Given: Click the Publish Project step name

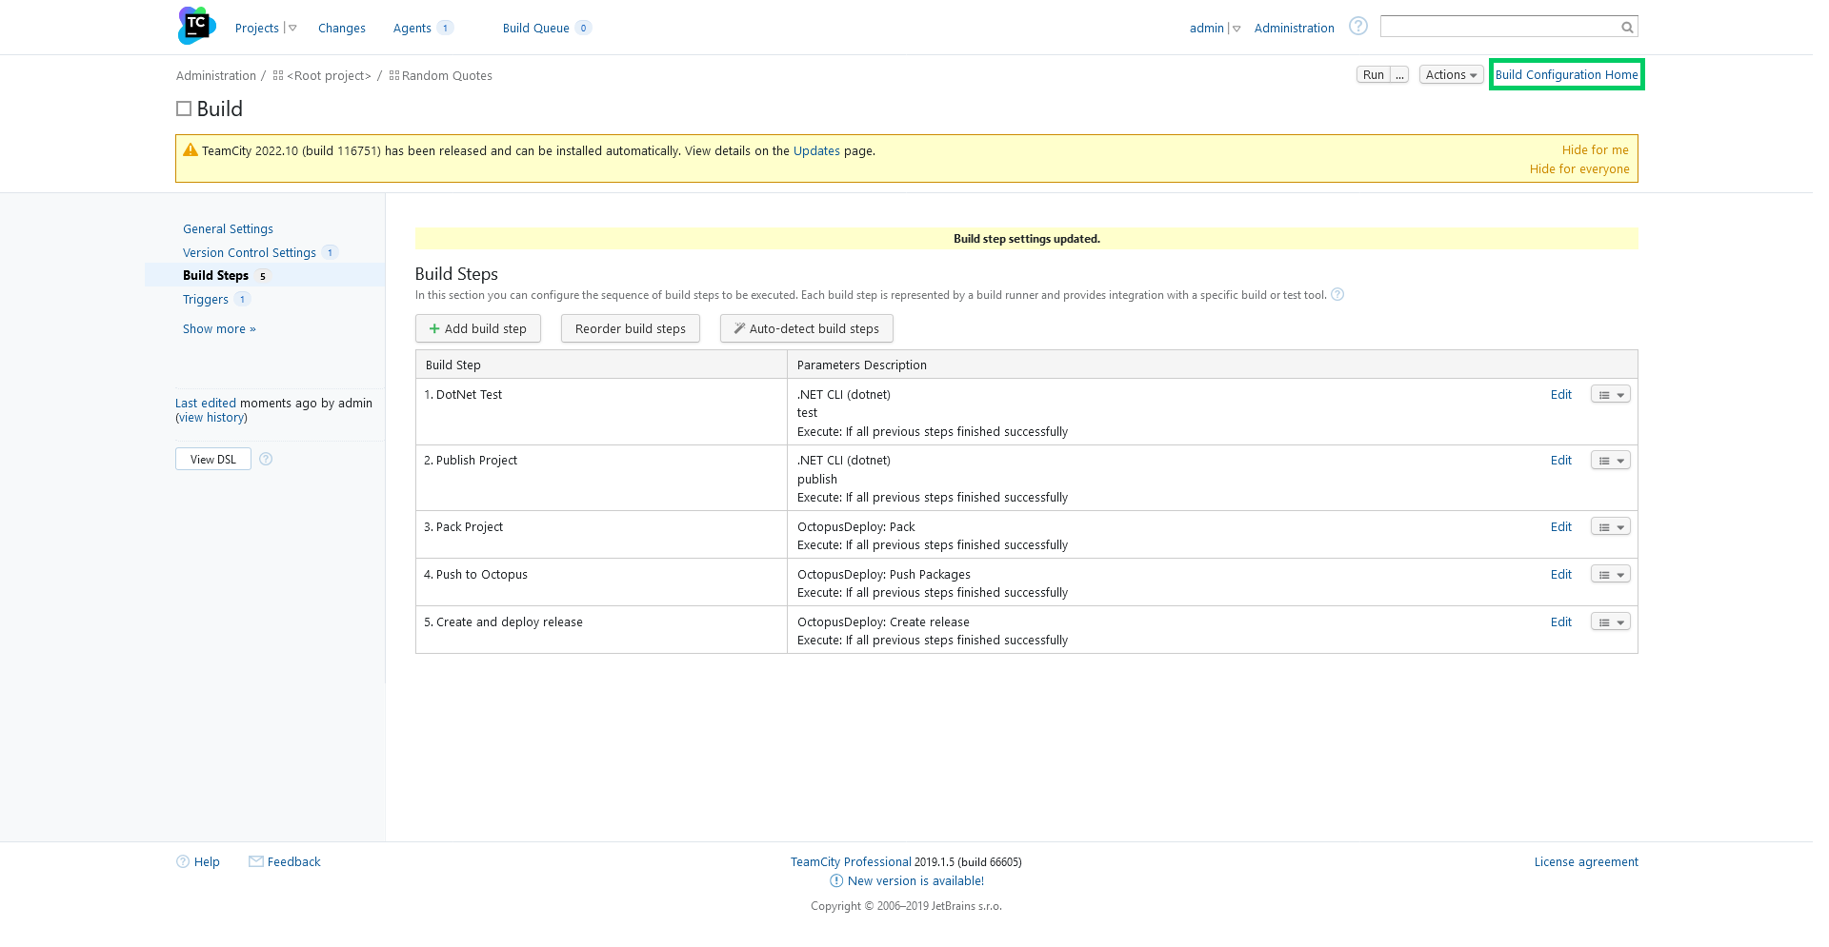Looking at the screenshot, I should (476, 461).
